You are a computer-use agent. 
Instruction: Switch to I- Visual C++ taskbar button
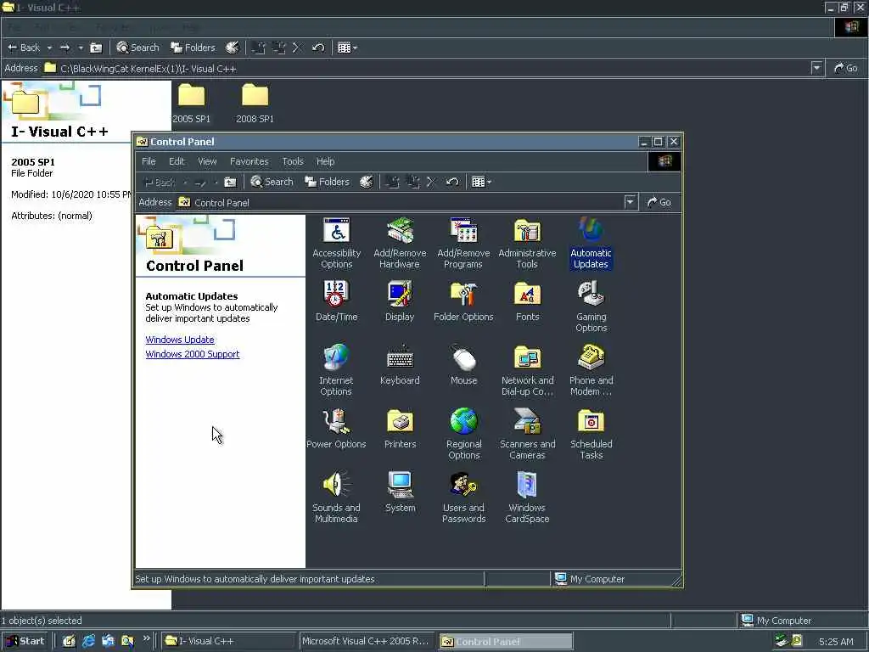click(x=228, y=641)
